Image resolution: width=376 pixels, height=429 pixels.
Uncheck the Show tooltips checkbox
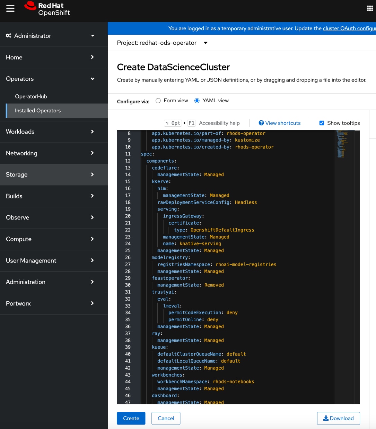[322, 123]
